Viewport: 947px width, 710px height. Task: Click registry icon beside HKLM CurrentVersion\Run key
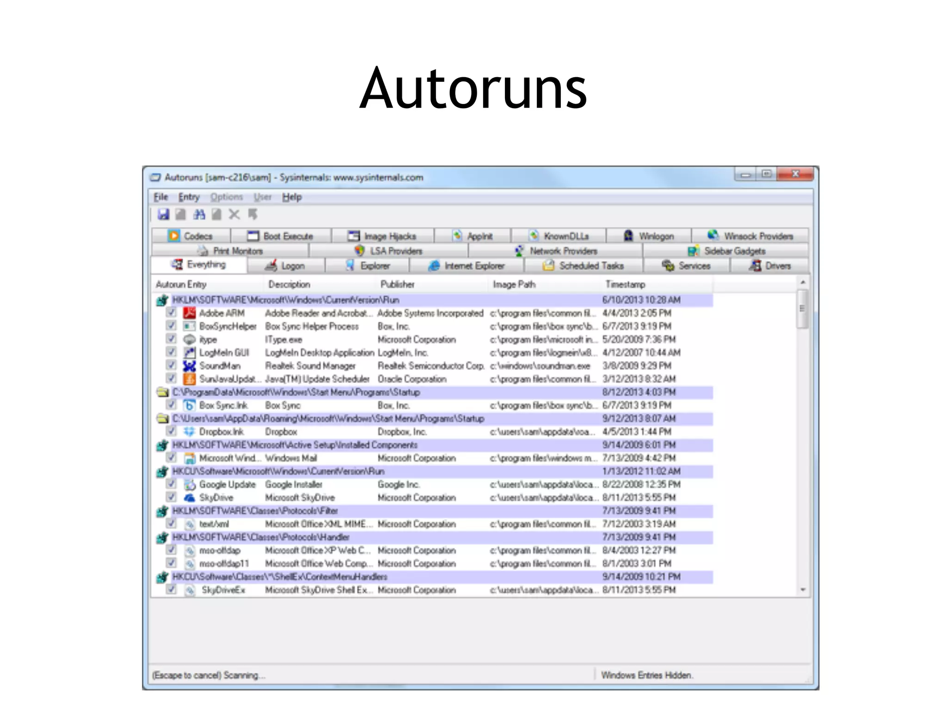coord(162,300)
